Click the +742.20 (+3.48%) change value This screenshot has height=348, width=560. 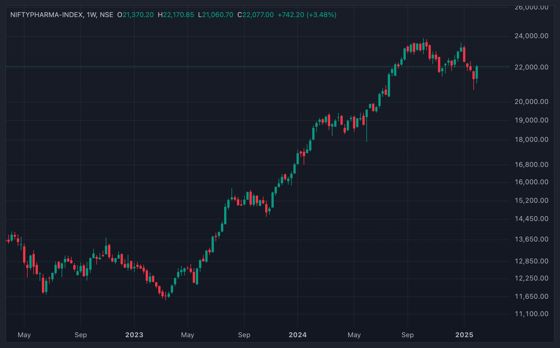pyautogui.click(x=307, y=15)
